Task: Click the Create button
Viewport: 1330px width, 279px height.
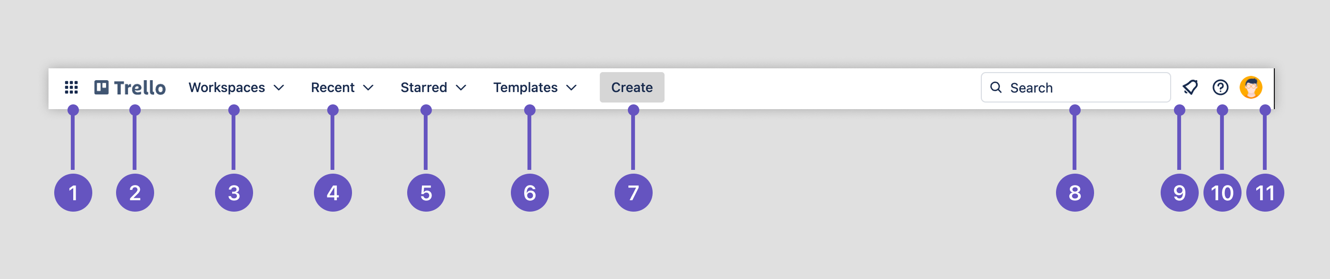Action: pos(632,87)
